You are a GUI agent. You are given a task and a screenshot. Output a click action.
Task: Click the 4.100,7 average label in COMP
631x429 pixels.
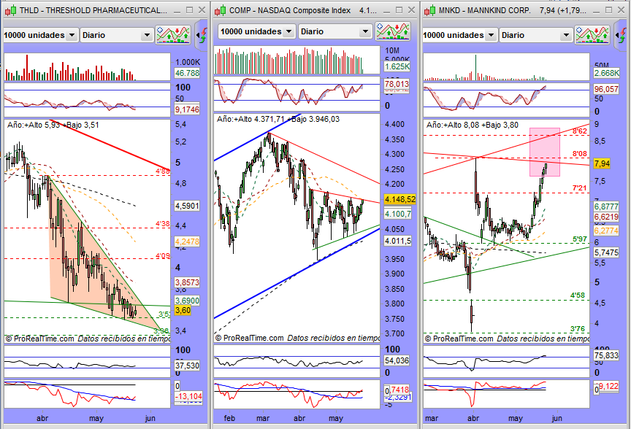pos(397,214)
